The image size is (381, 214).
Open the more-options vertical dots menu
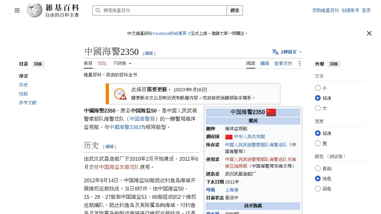coord(299,63)
